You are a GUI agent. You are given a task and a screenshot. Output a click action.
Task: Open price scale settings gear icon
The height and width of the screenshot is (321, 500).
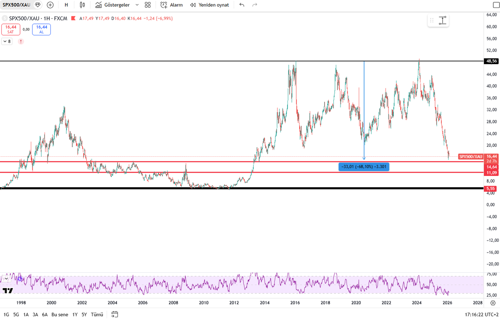(492, 303)
